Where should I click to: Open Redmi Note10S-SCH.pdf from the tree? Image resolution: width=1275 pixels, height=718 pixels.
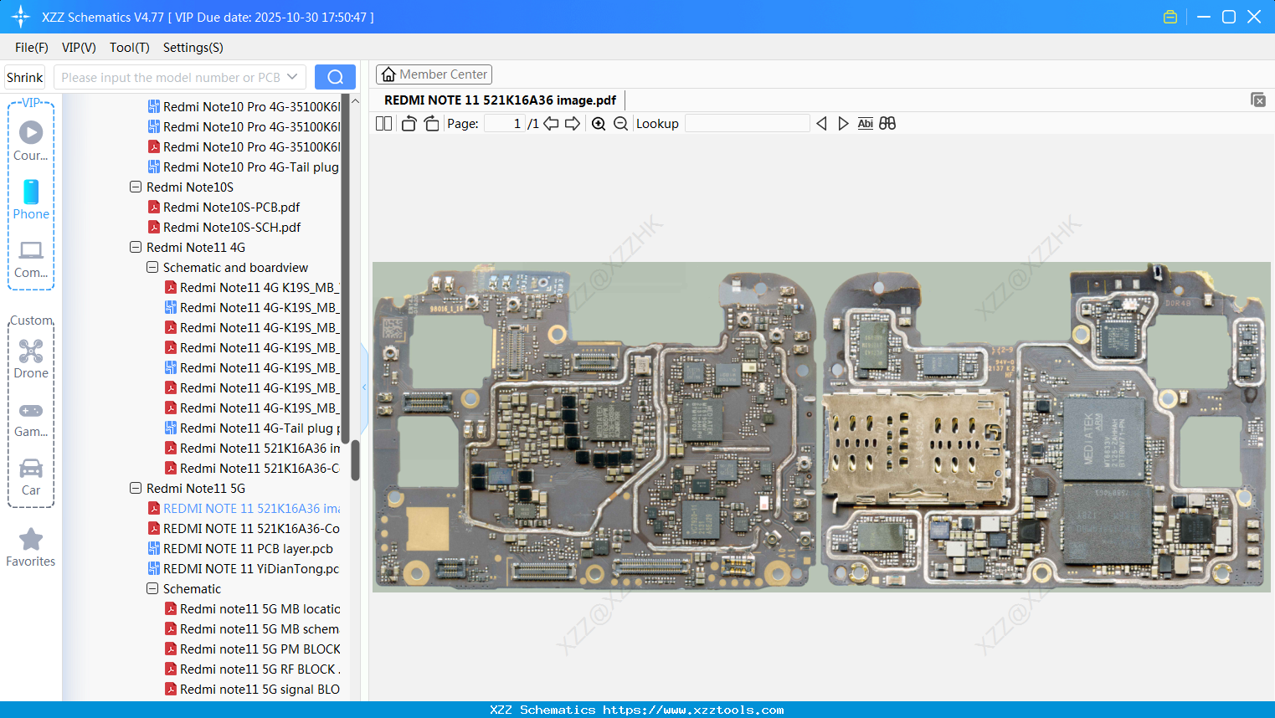click(x=232, y=227)
